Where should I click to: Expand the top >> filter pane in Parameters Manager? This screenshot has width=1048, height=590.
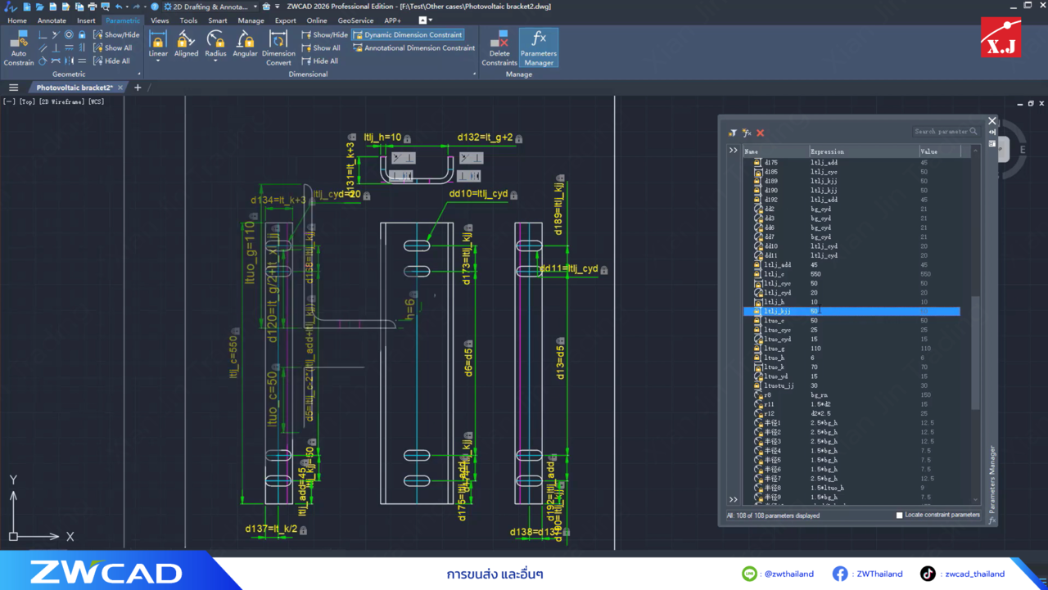click(x=733, y=151)
